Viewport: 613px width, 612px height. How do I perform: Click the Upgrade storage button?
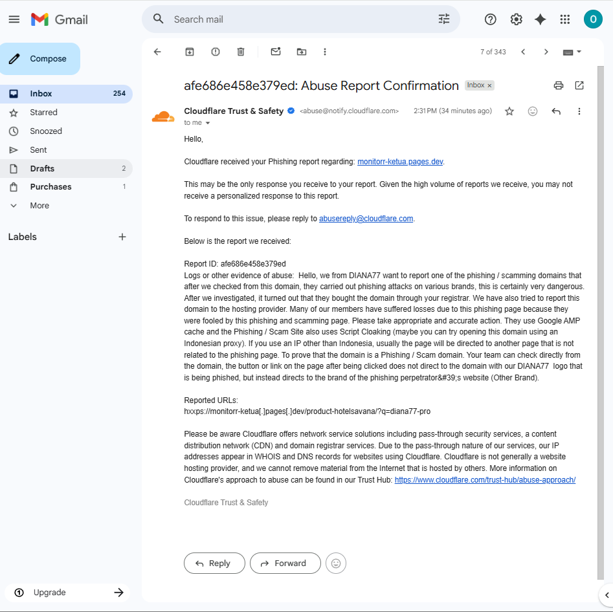(x=67, y=593)
